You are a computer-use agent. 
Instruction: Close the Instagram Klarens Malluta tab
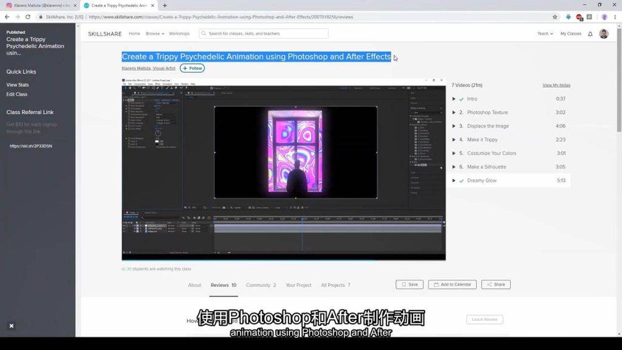coord(75,5)
